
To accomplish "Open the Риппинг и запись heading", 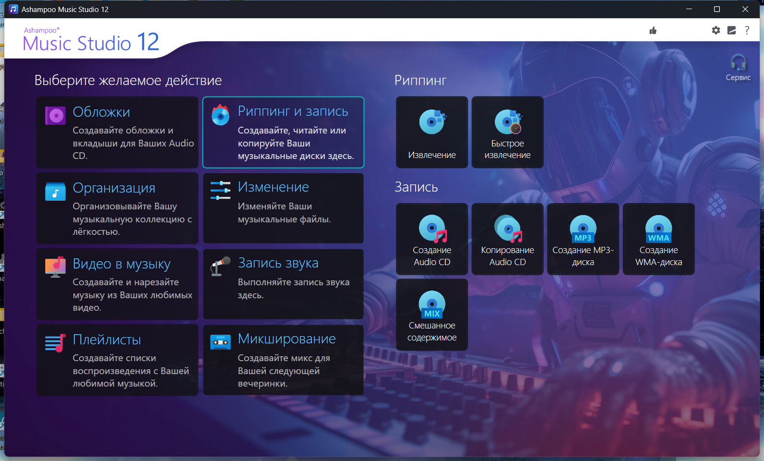I will pos(293,111).
